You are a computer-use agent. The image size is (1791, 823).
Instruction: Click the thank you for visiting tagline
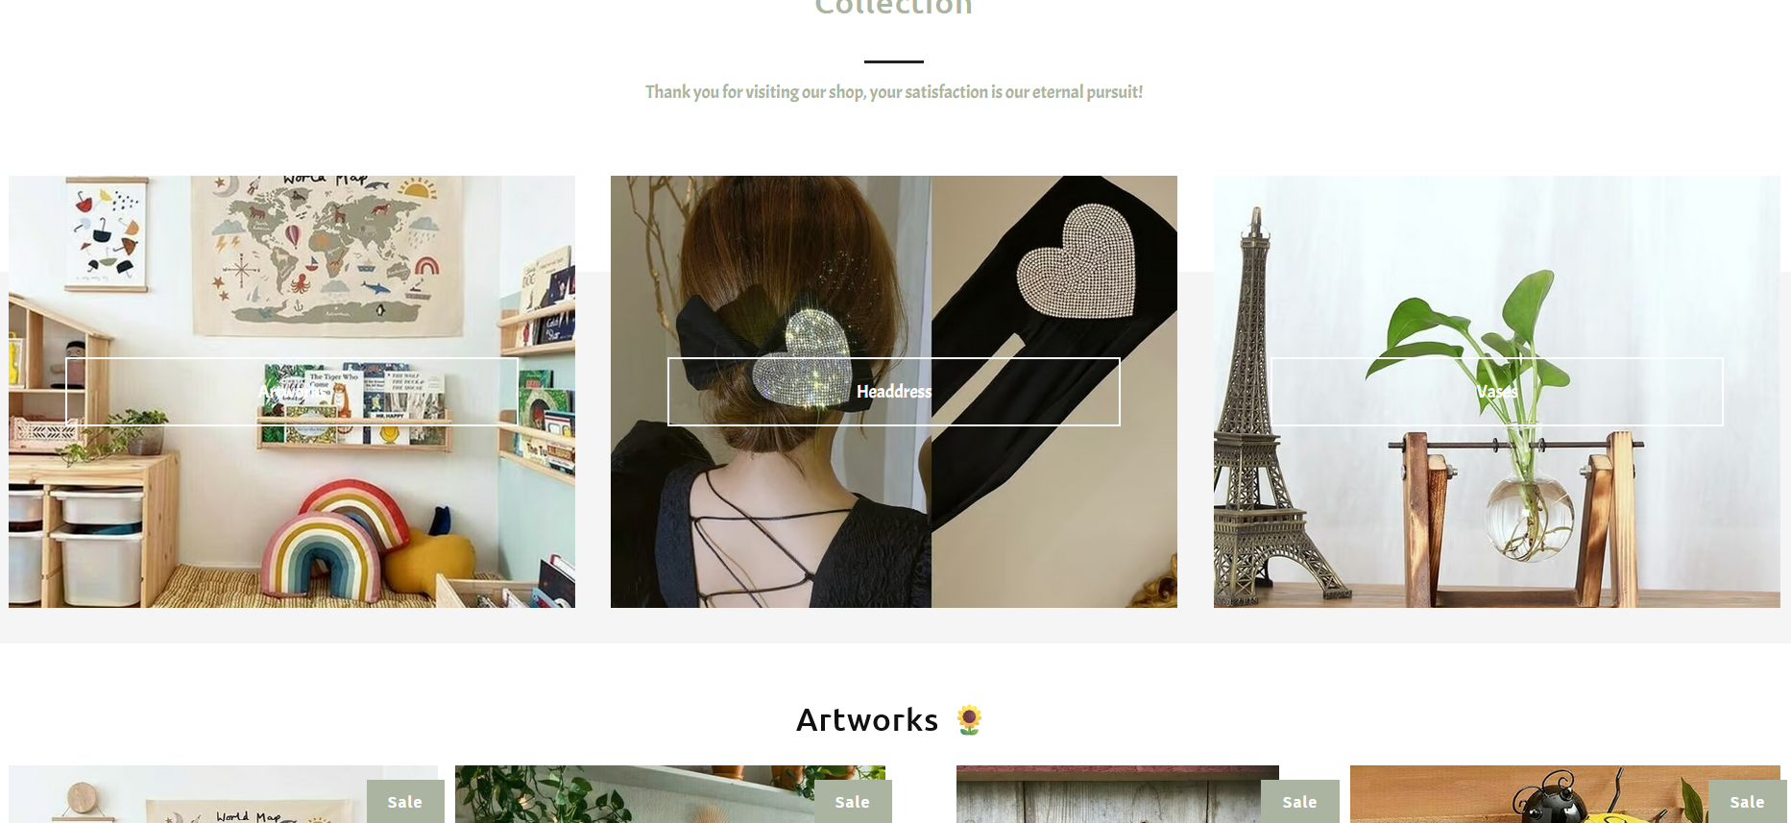(894, 92)
